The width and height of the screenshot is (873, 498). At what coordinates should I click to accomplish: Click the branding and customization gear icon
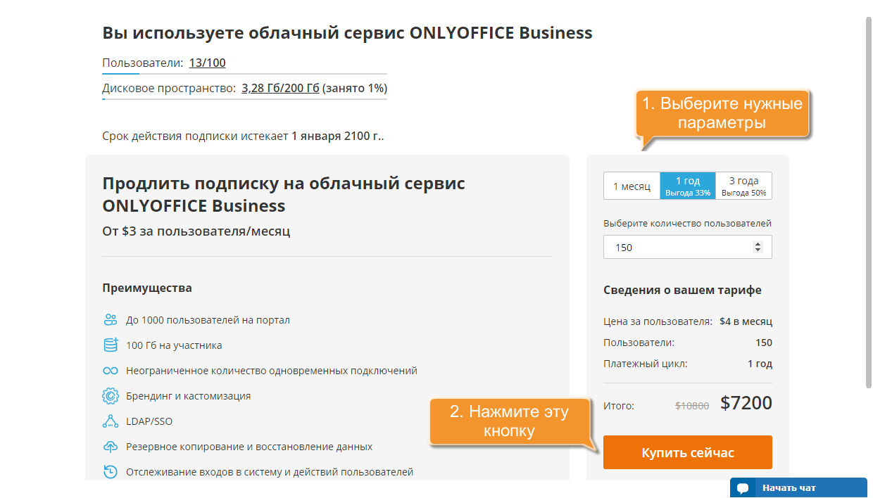coord(111,396)
